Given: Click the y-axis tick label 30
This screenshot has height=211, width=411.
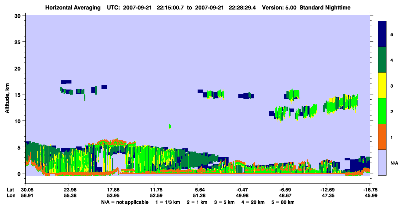Looking at the screenshot, I should (x=18, y=16).
